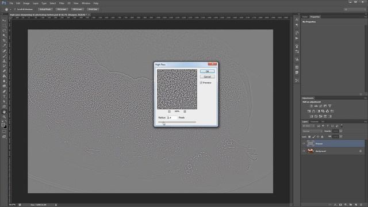Add a Threshold adjustment

[x=321, y=116]
